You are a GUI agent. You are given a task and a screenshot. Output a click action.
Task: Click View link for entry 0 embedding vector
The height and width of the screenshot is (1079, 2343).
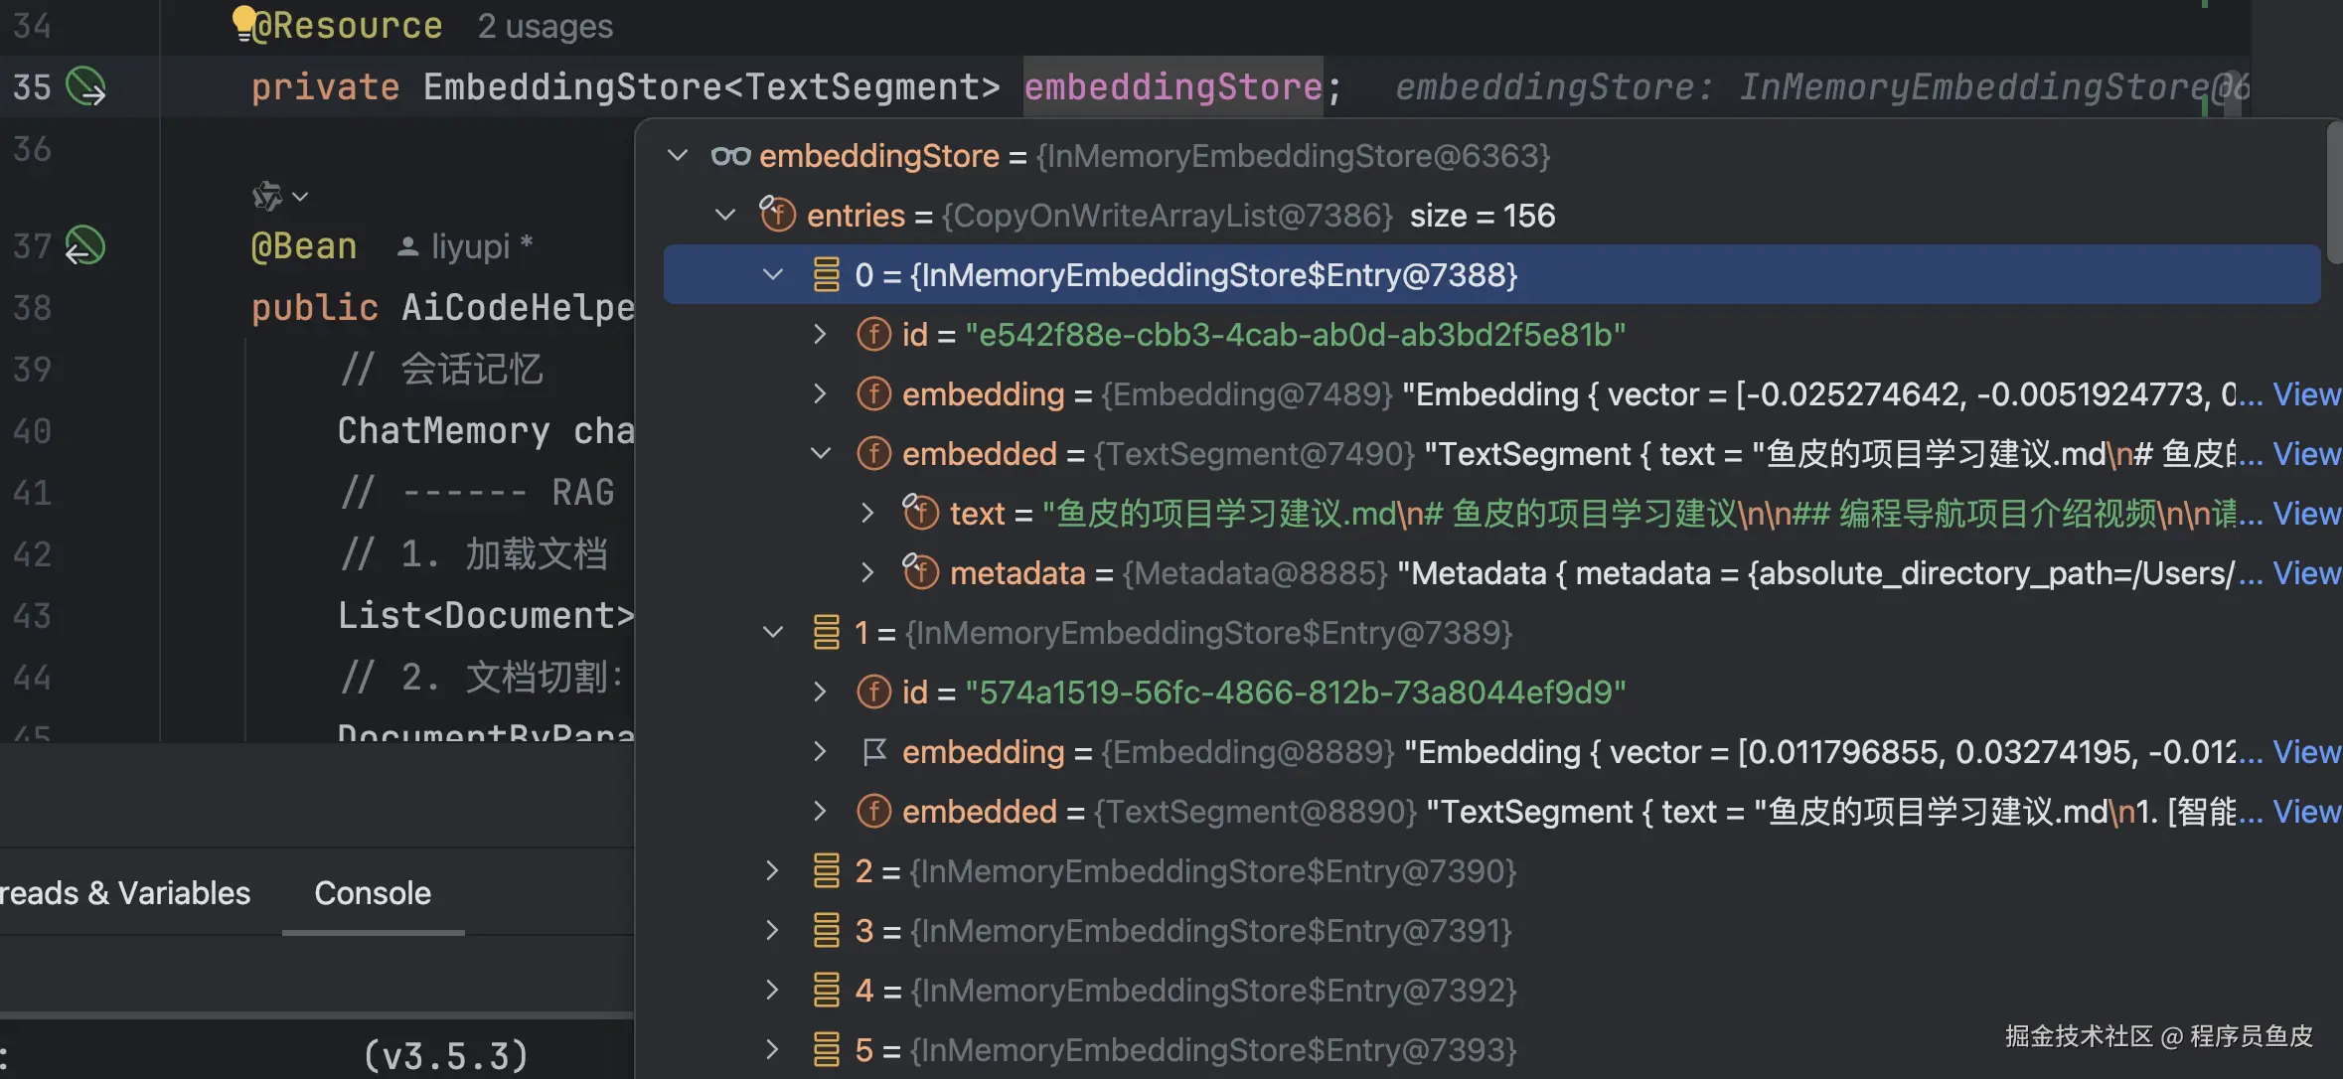point(2306,394)
